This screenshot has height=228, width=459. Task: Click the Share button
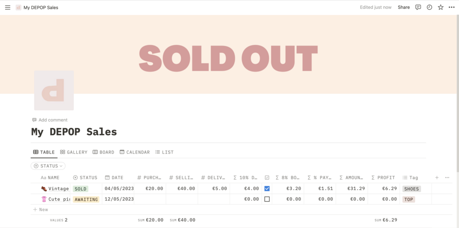[x=403, y=7]
